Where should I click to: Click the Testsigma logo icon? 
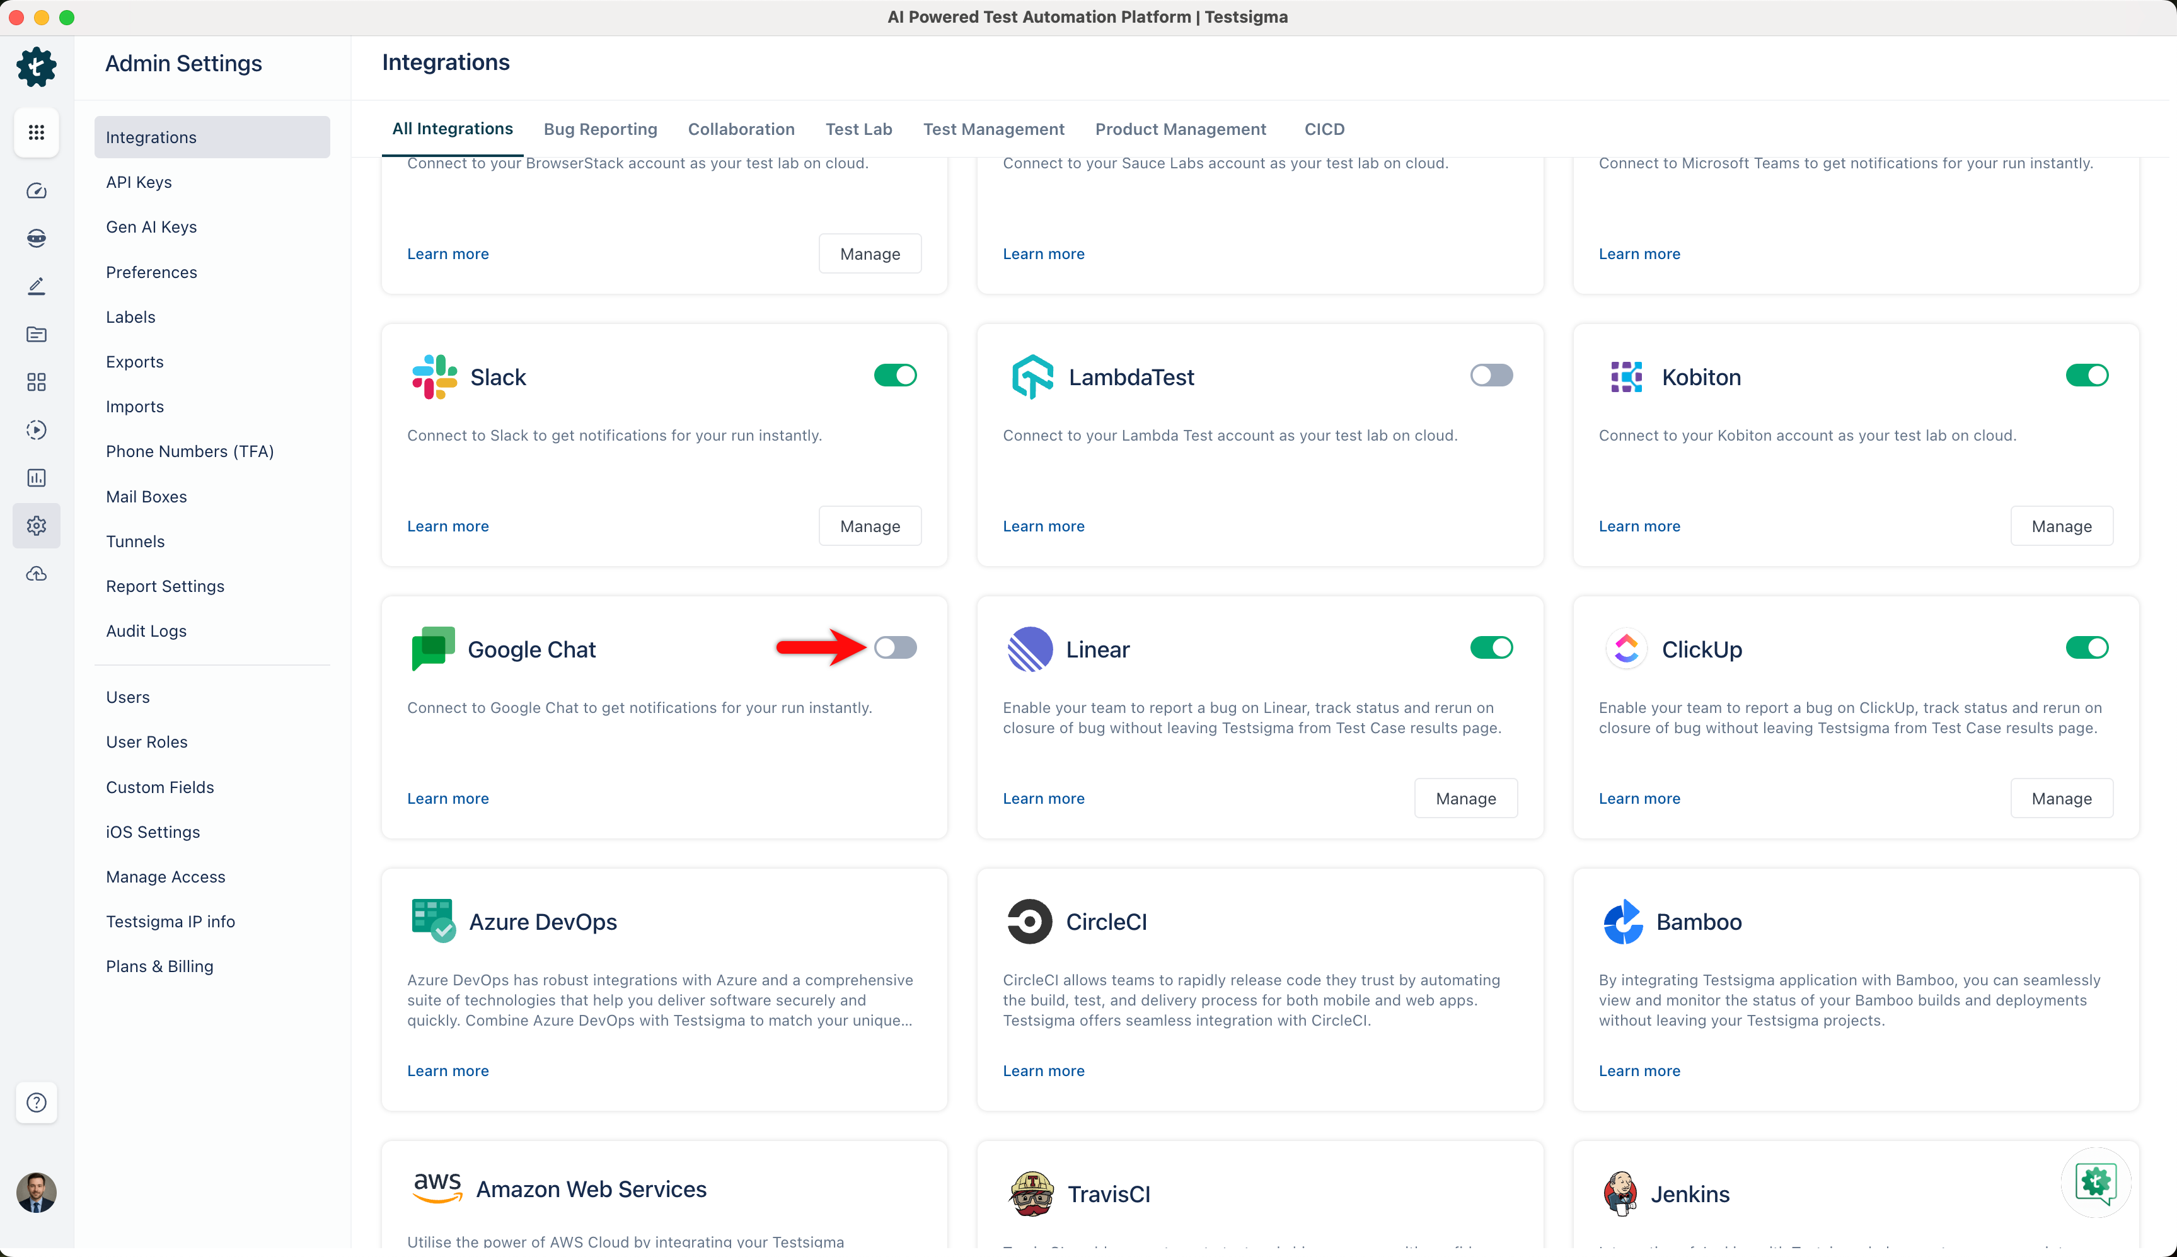coord(37,66)
